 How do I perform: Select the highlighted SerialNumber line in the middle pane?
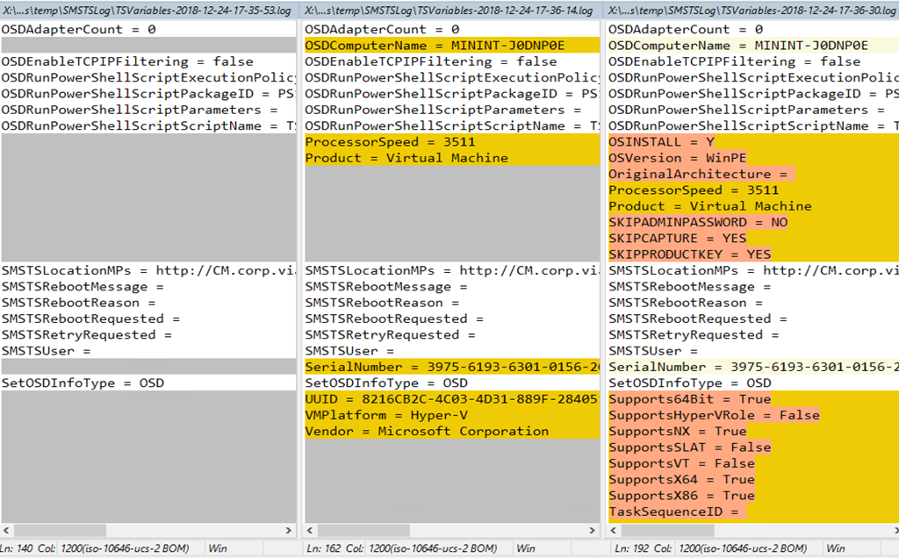(439, 367)
